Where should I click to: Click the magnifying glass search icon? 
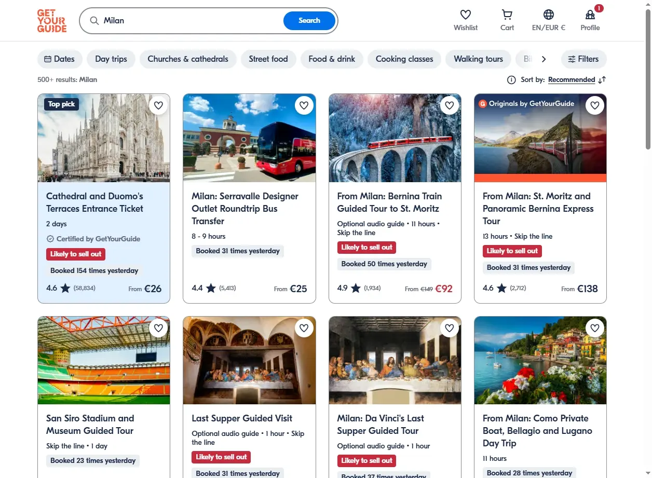(94, 21)
